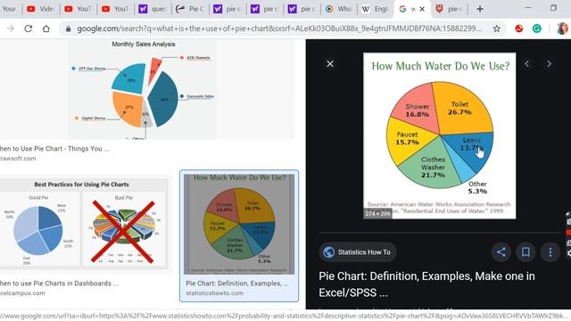Open 'Pie Chart: Definition, Examples' preview title

(x=426, y=284)
